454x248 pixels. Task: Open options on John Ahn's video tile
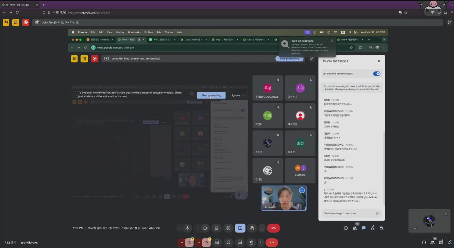pyautogui.click(x=302, y=190)
